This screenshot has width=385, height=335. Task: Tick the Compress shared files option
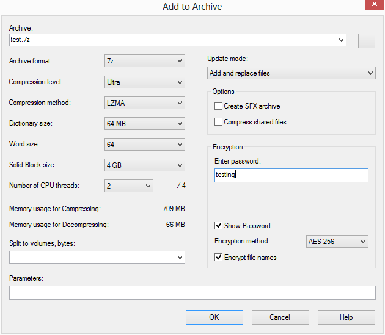point(218,122)
